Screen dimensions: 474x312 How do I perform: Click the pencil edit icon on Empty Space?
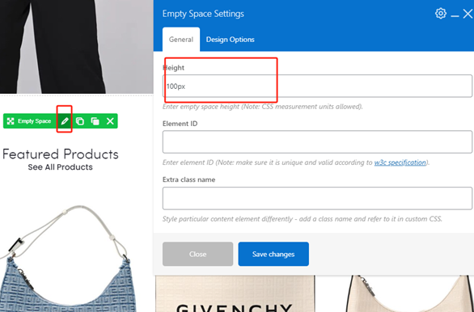(65, 121)
